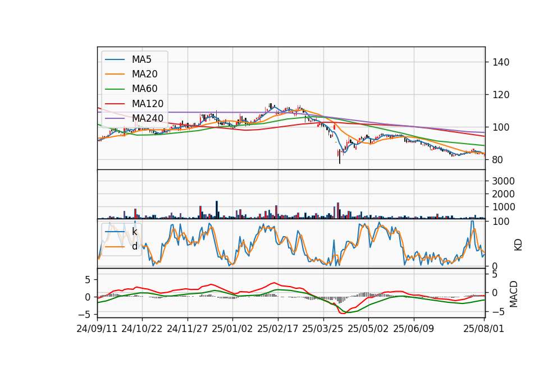
Task: Click the d legend label in KD panel
Action: point(134,247)
